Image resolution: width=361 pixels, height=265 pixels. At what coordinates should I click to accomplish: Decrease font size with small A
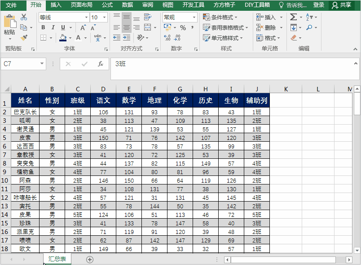pyautogui.click(x=93, y=28)
